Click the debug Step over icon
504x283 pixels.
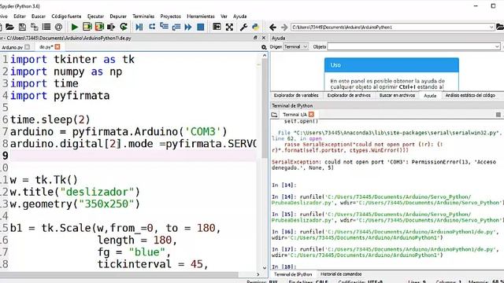152,27
